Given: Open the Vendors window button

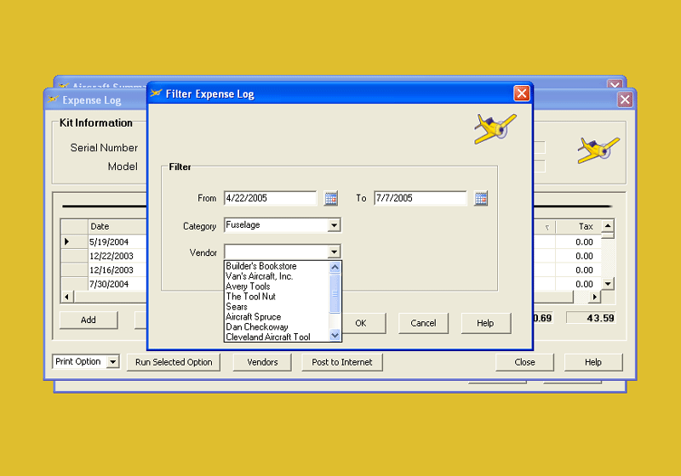Looking at the screenshot, I should pyautogui.click(x=262, y=362).
